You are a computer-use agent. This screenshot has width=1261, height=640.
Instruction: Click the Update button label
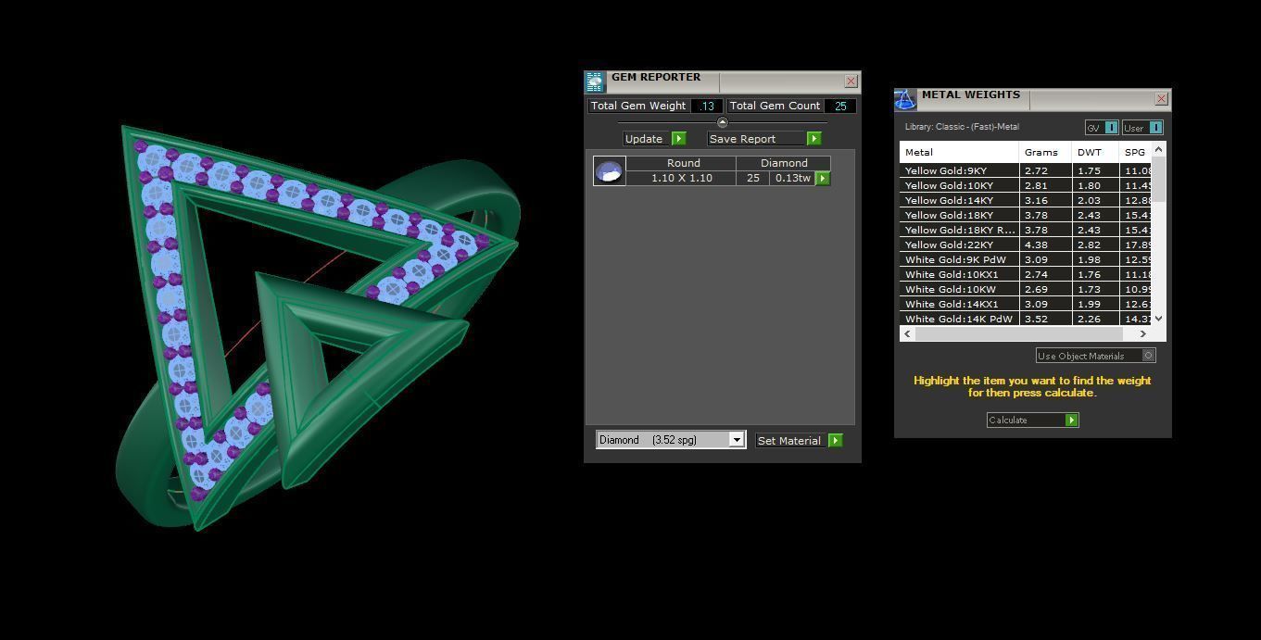click(x=644, y=139)
